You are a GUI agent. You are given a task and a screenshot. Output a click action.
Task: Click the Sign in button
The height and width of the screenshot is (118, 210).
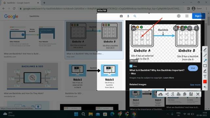point(199,16)
